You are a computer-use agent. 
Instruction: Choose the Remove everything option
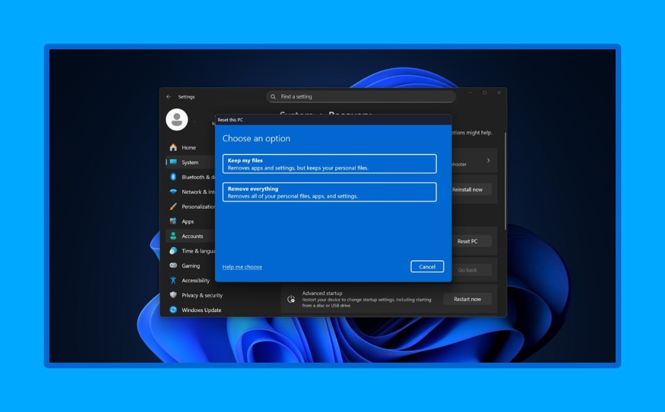coord(329,192)
